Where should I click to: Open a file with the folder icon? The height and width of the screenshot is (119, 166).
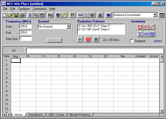tap(10, 15)
